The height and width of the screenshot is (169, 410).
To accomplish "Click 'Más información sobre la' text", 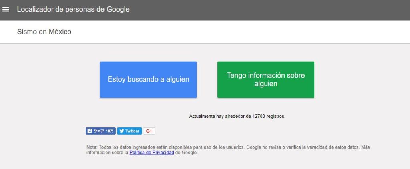I will pos(106,153).
